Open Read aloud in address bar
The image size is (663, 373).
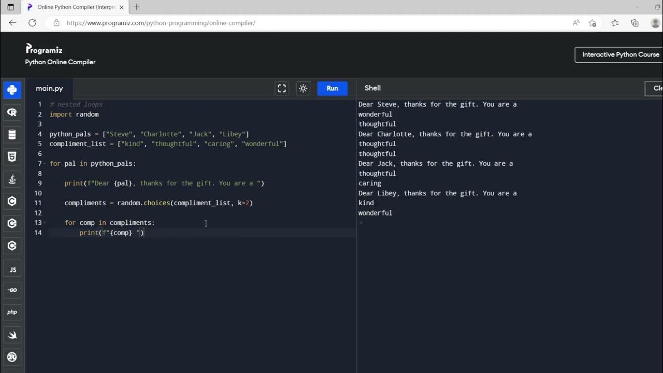pos(576,23)
